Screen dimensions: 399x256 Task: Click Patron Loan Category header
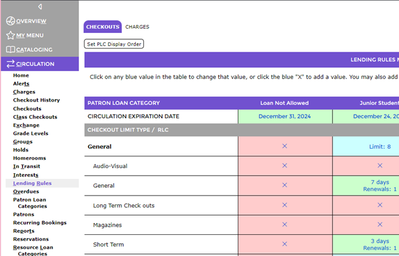[124, 103]
